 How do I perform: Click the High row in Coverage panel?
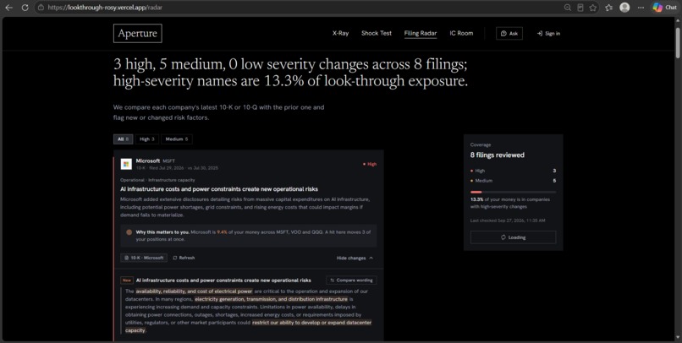tap(513, 171)
